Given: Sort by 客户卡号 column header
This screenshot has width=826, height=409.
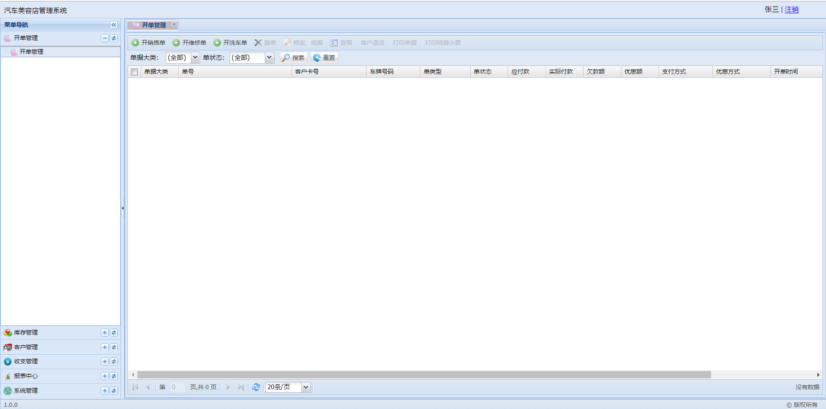Looking at the screenshot, I should (x=329, y=72).
